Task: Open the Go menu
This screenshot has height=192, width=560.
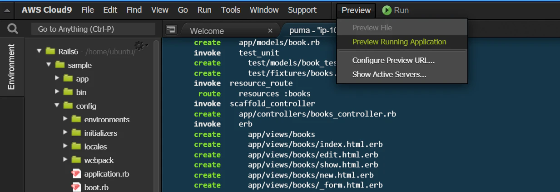Action: [183, 10]
